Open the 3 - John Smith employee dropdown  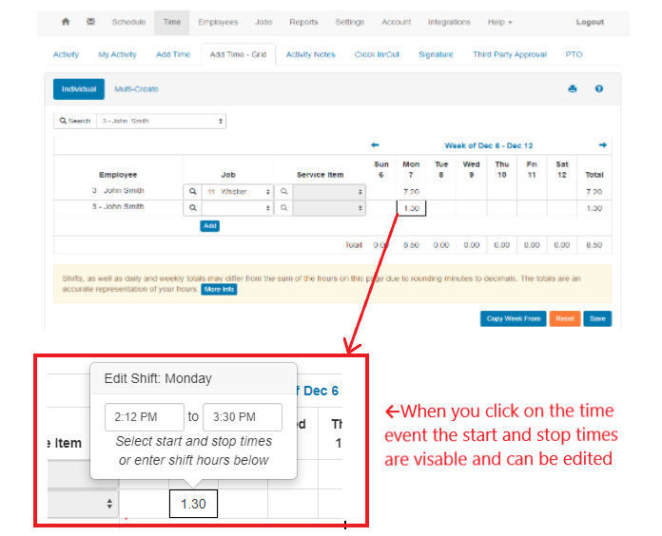162,121
